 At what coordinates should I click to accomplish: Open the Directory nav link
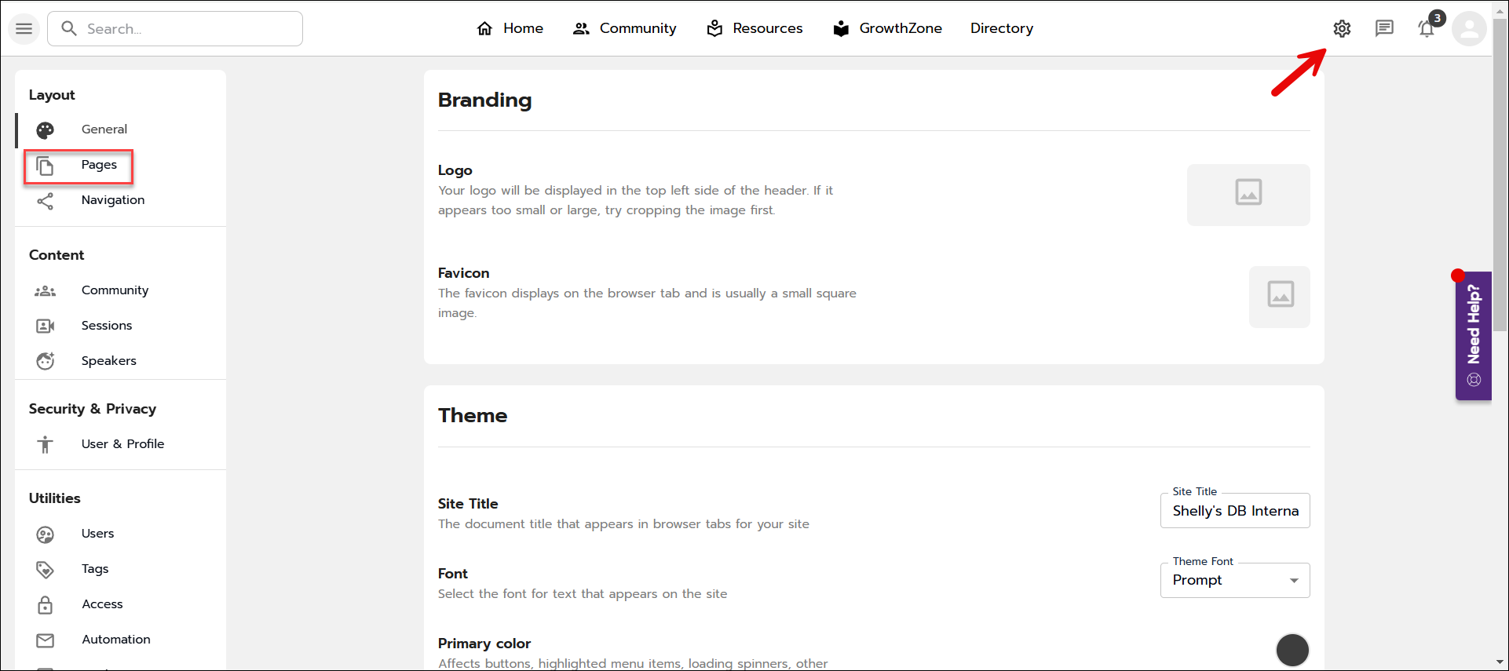(1002, 29)
